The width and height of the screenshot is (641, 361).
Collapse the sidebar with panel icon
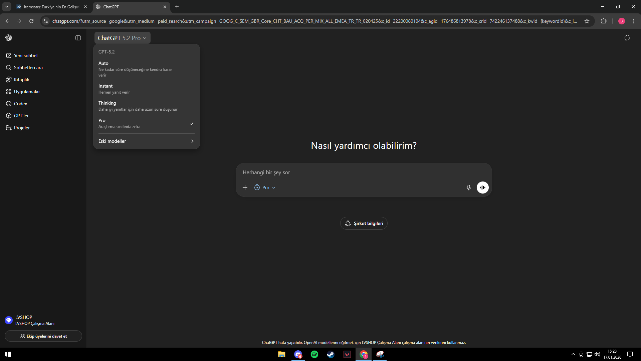tap(78, 38)
